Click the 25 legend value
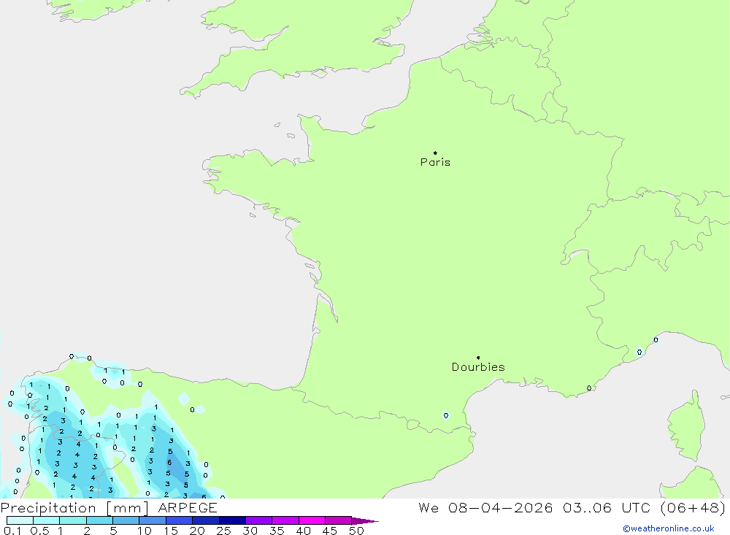This screenshot has height=535, width=730. pos(223,531)
